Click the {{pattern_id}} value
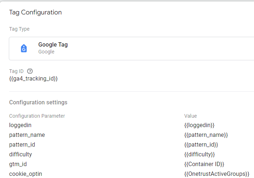The height and width of the screenshot is (178, 254). [x=201, y=144]
